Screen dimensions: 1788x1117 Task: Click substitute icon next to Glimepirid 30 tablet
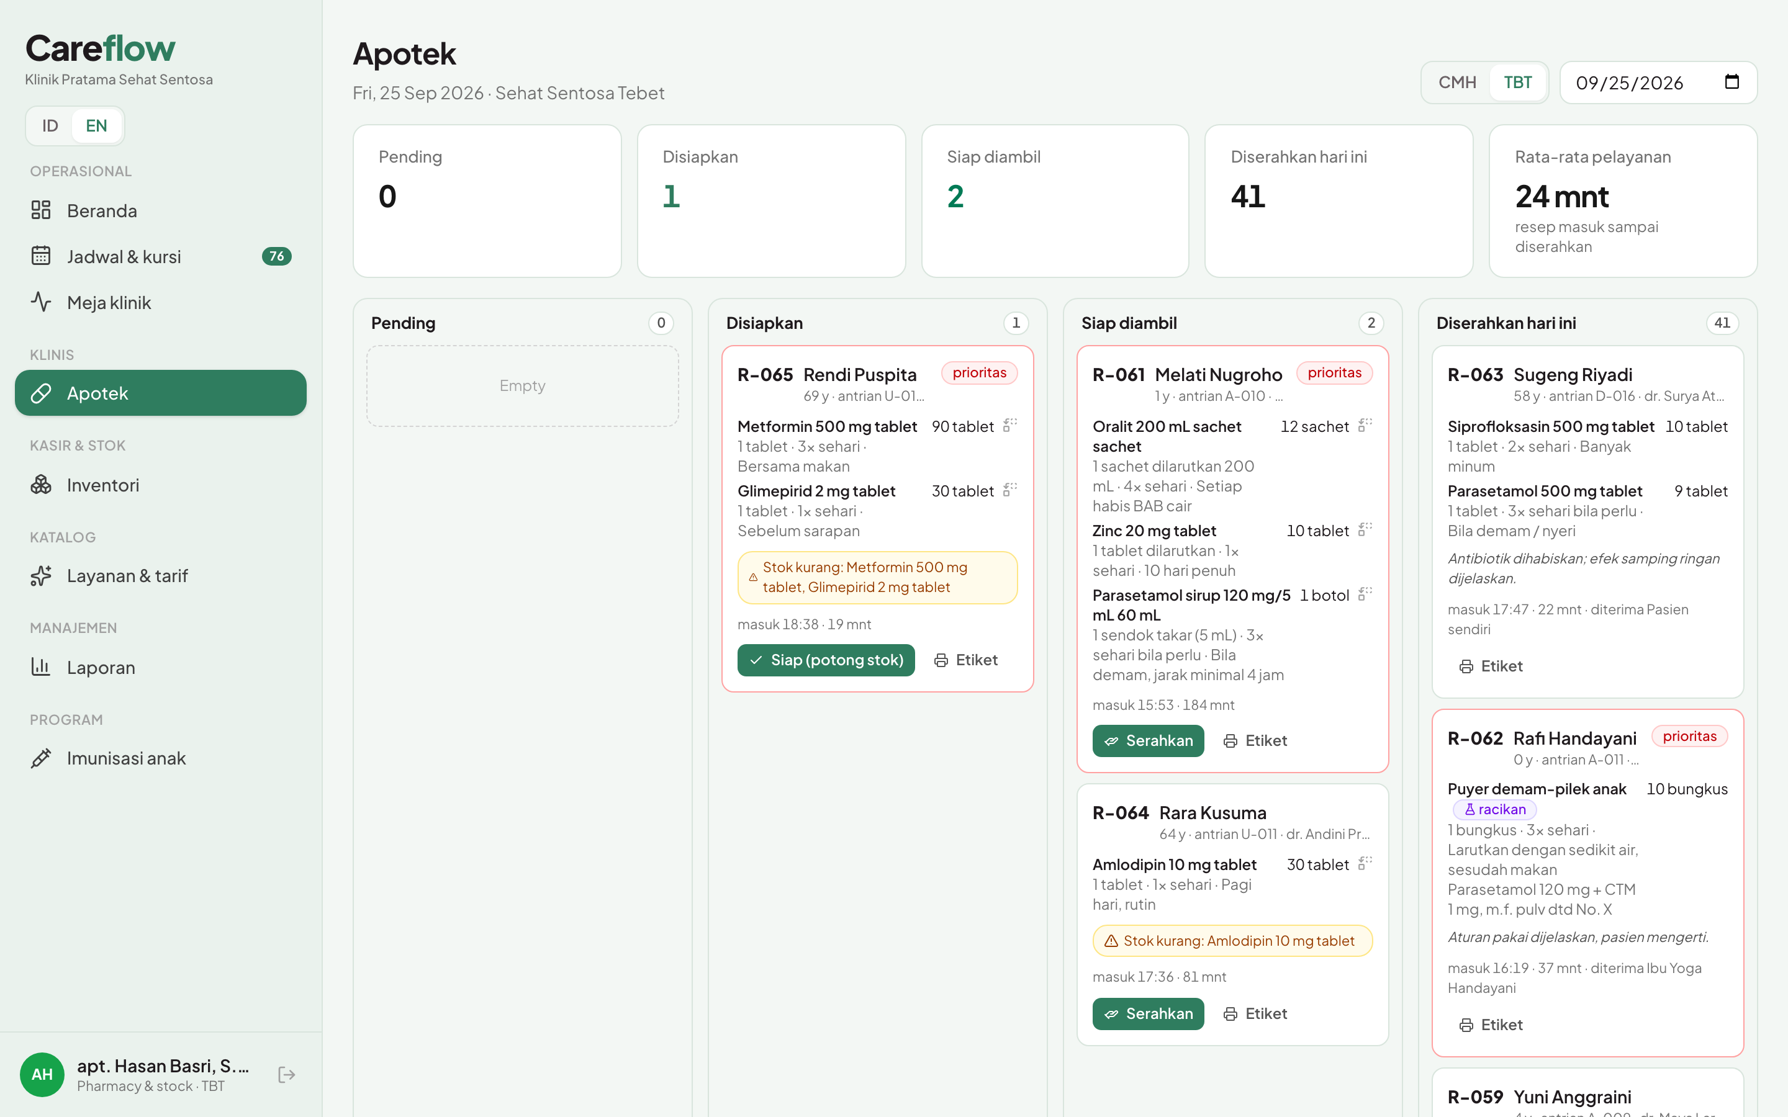[1010, 489]
